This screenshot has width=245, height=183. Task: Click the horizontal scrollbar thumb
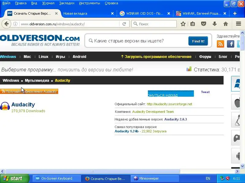coord(92,171)
